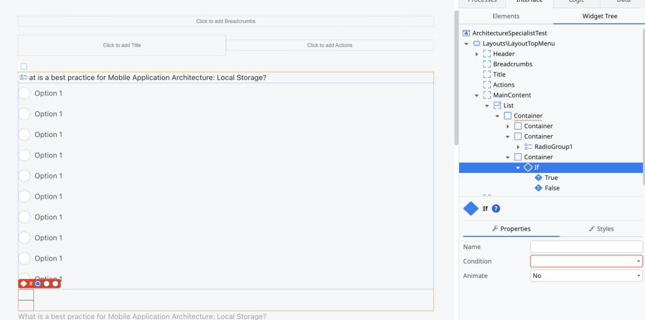Switch to the Styles tab

pyautogui.click(x=600, y=229)
